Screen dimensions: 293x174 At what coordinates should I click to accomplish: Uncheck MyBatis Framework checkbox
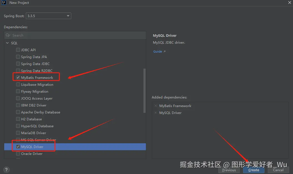point(18,77)
